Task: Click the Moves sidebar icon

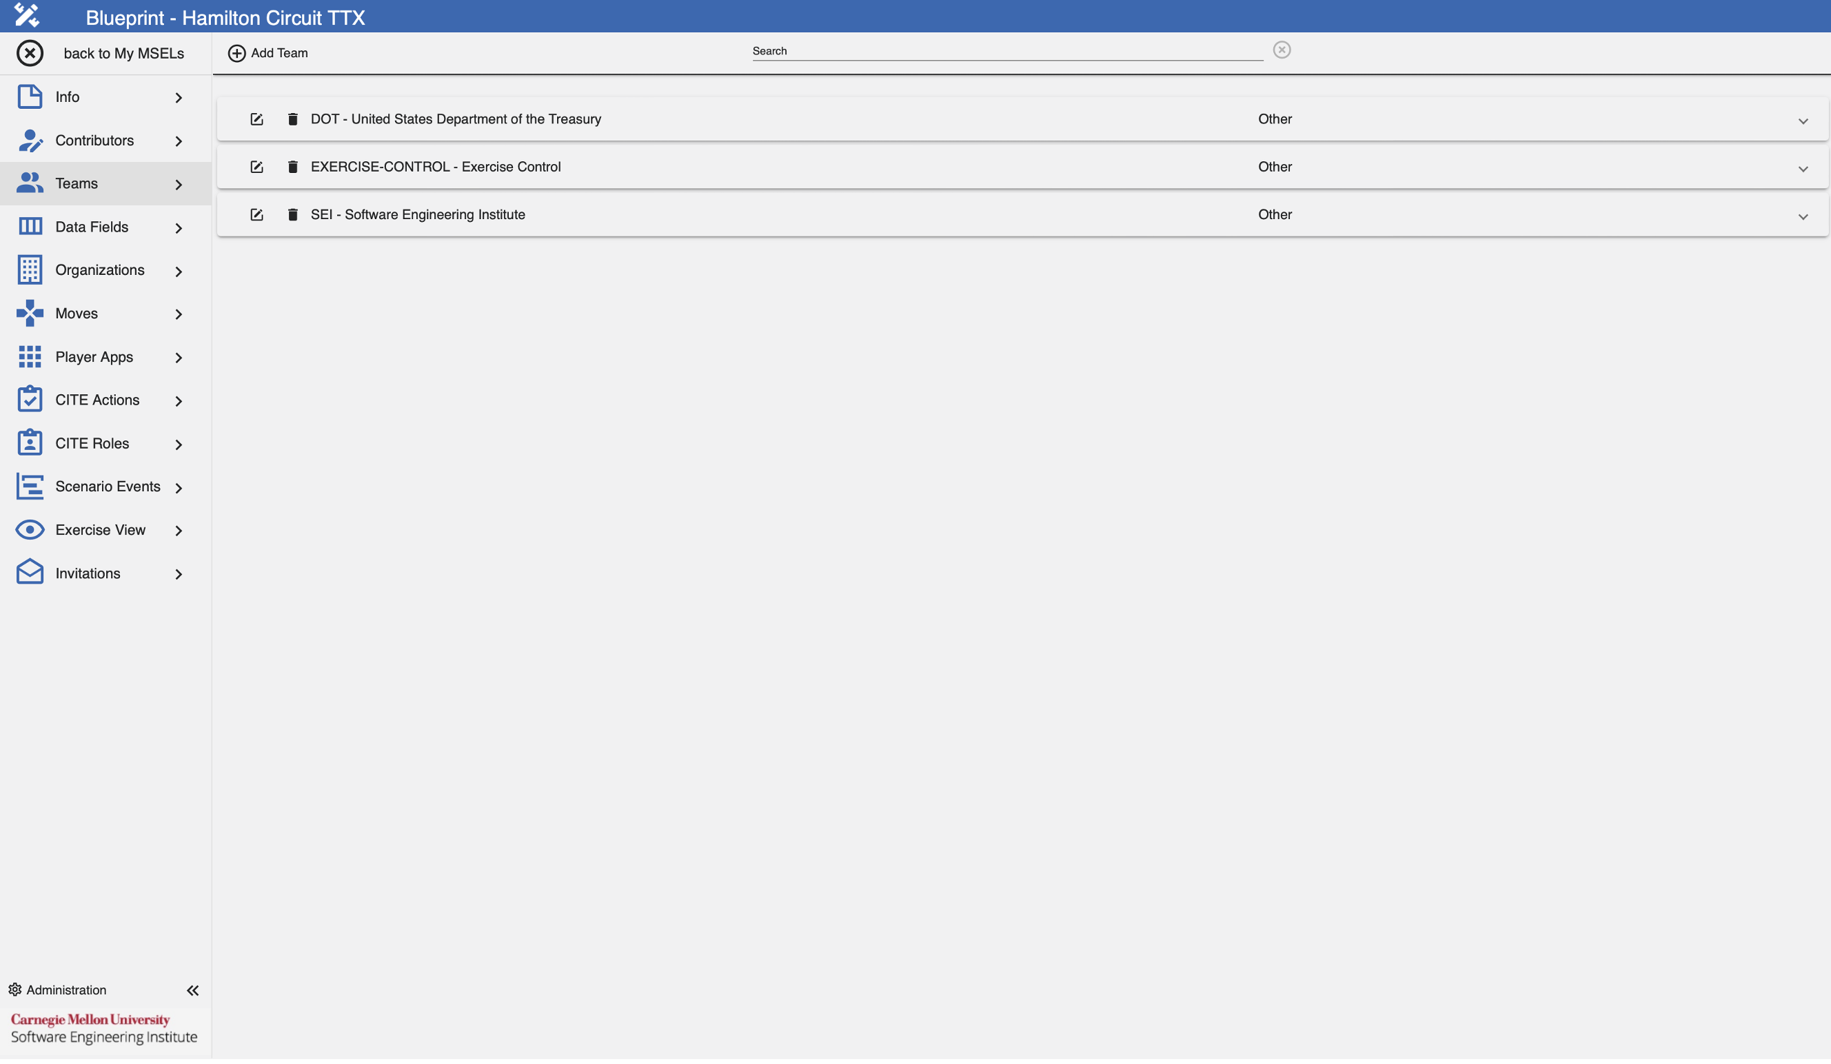Action: [x=29, y=313]
